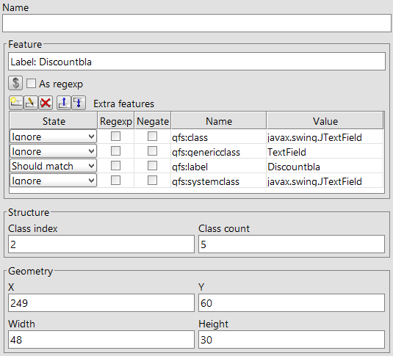Select the qfs:label name cell
The height and width of the screenshot is (356, 393).
[x=219, y=166]
